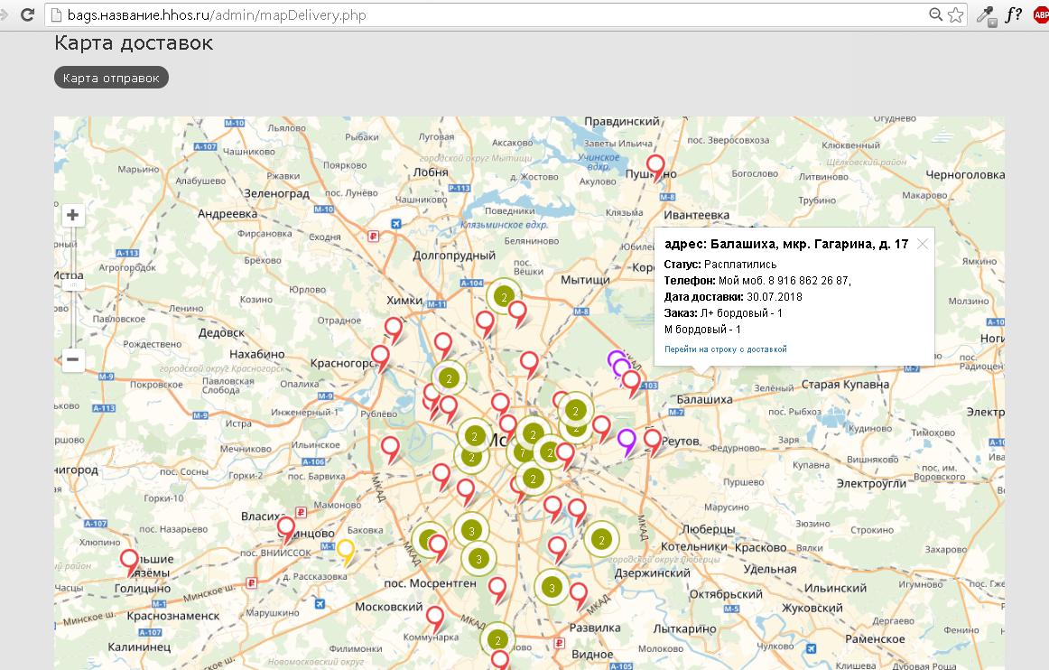This screenshot has height=670, width=1049.
Task: Open cluster 3 directly above пос. Мосрентген label
Action: pos(478,559)
